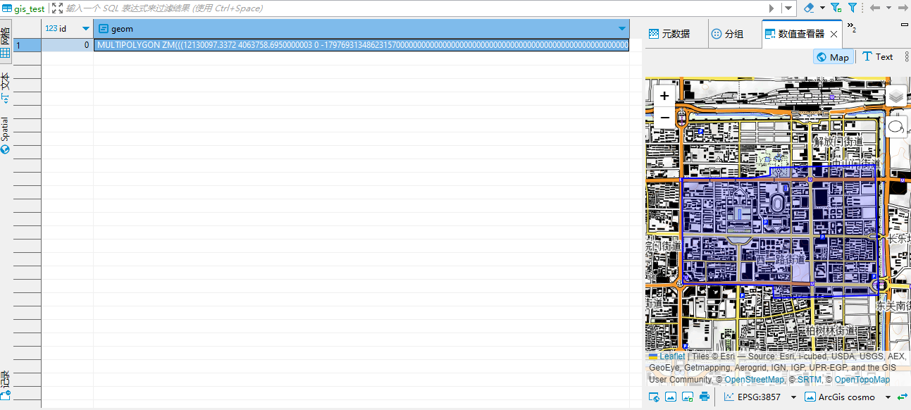Focus the SQL filter expression input field

pyautogui.click(x=416, y=8)
